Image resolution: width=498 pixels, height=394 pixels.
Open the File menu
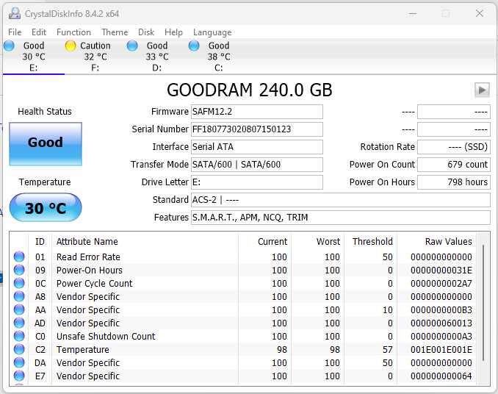(15, 32)
